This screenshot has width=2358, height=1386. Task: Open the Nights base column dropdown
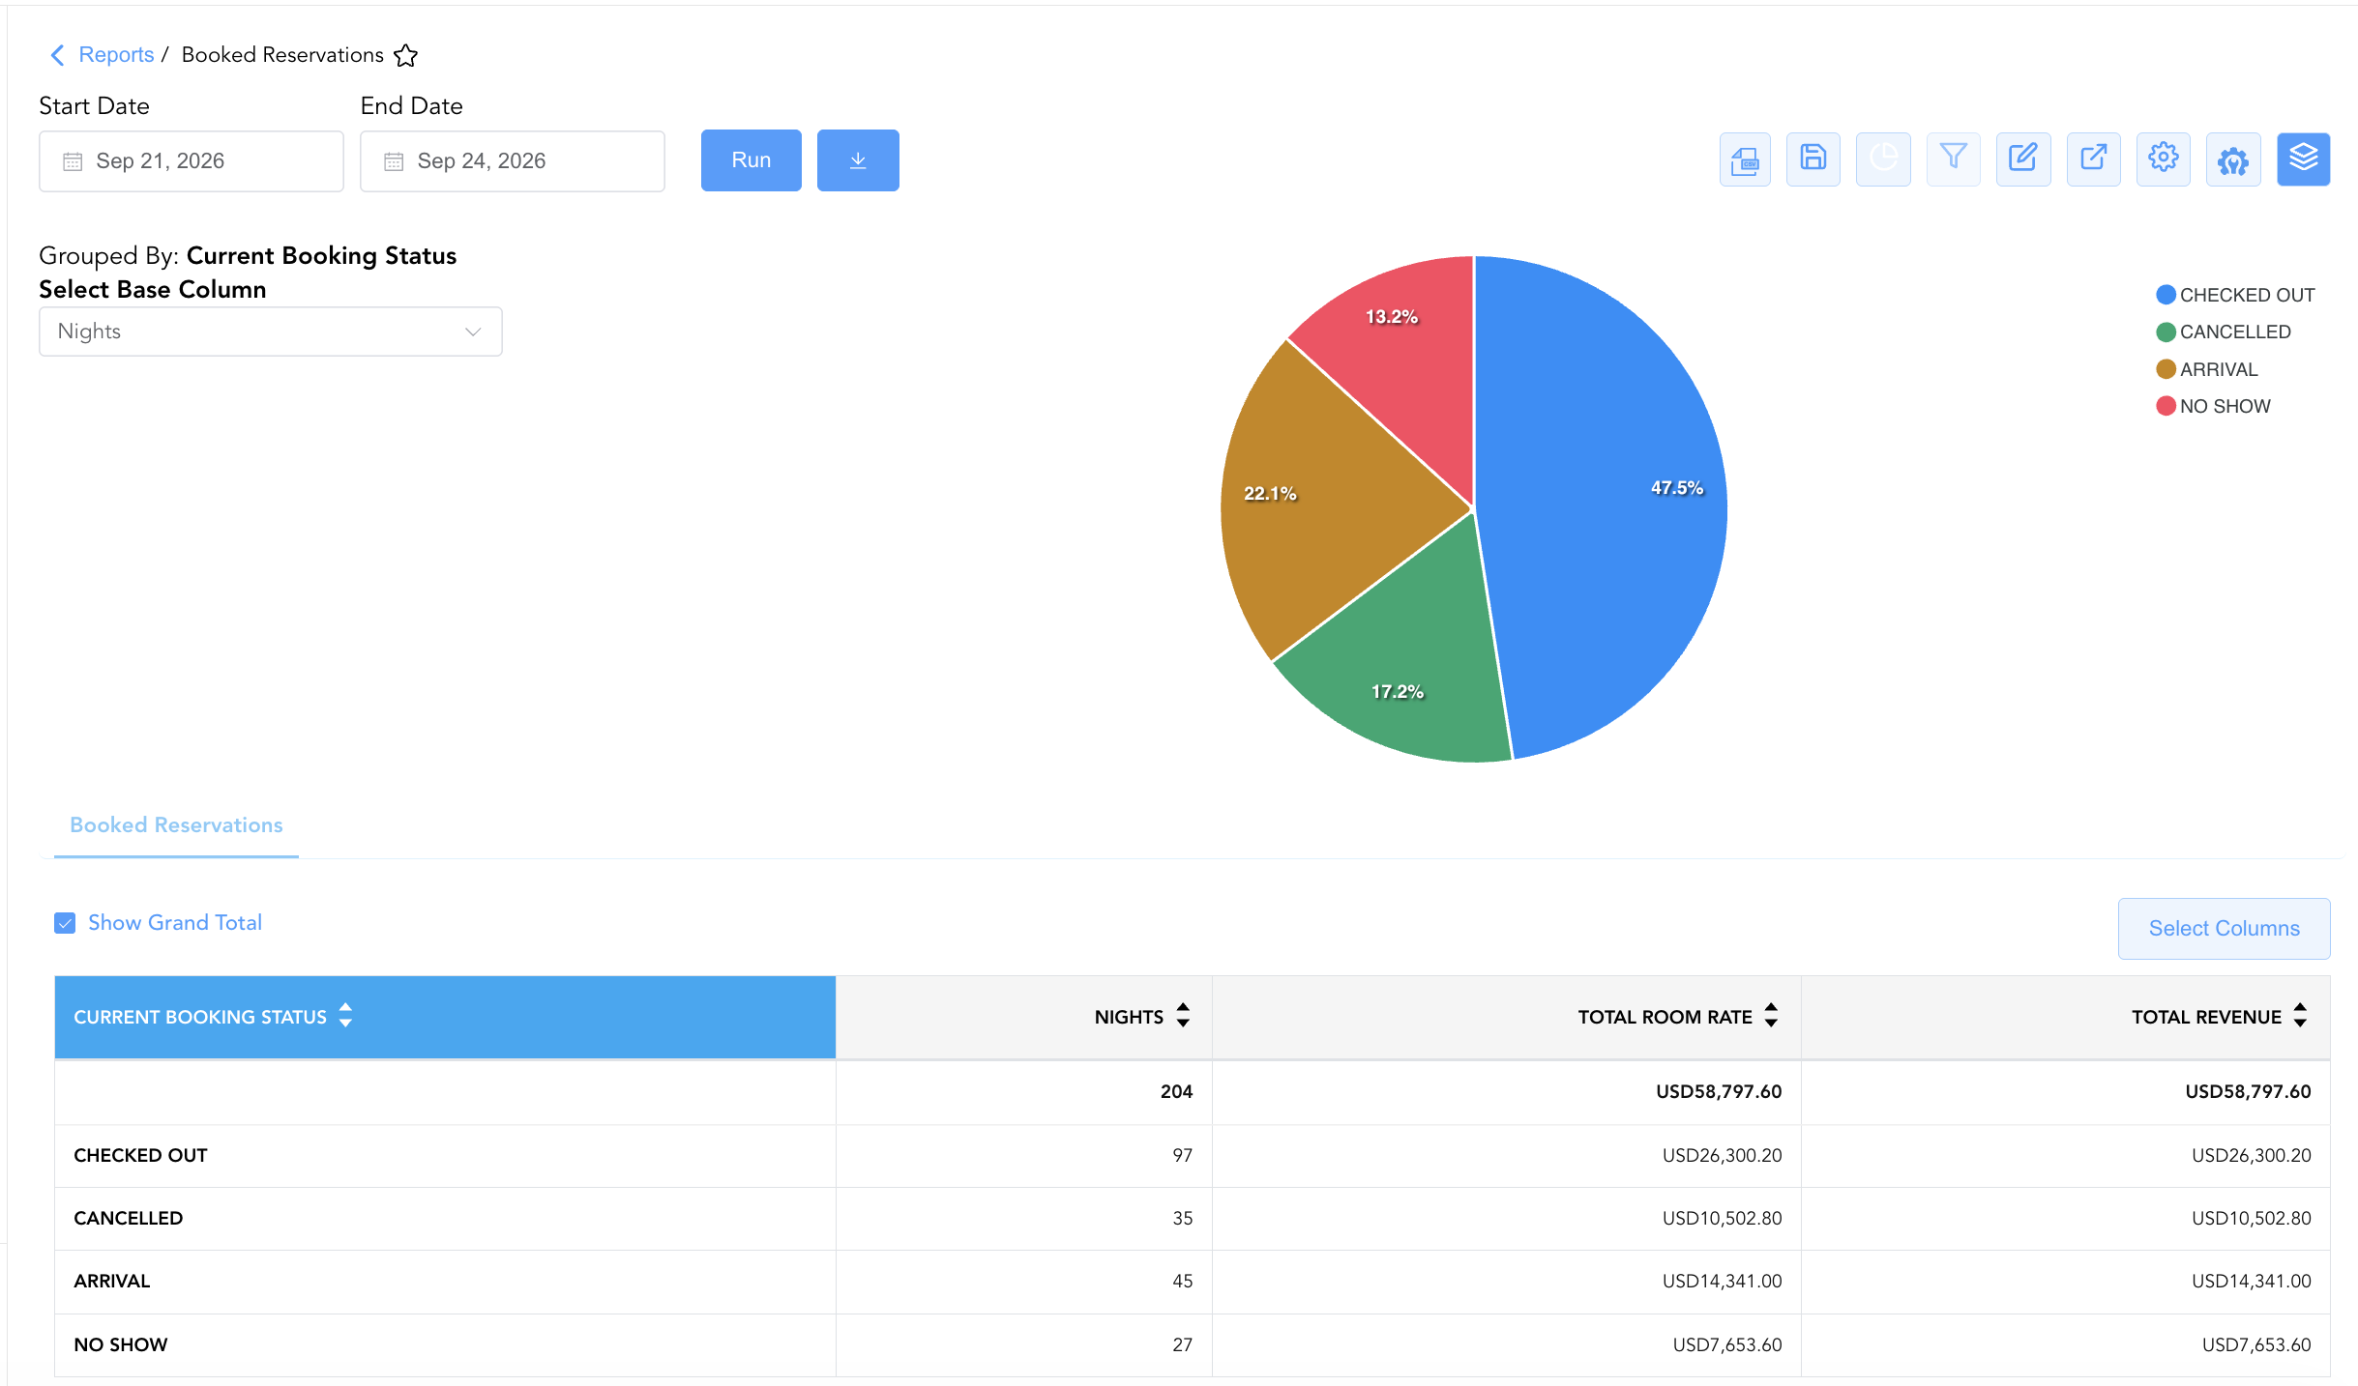(x=271, y=332)
